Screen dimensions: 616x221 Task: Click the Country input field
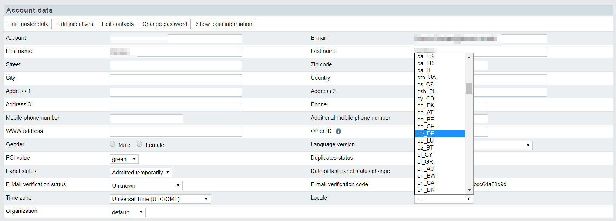[x=510, y=79]
